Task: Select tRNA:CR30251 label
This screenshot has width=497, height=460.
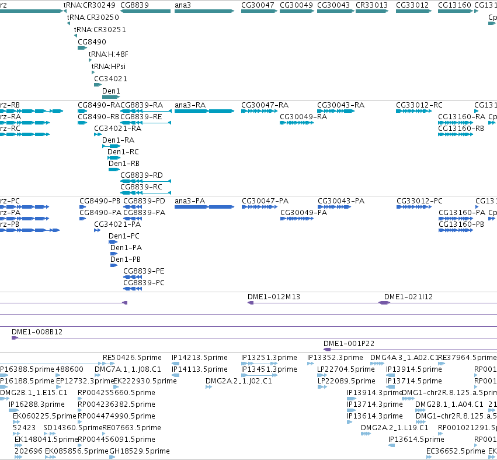Action: coord(100,29)
